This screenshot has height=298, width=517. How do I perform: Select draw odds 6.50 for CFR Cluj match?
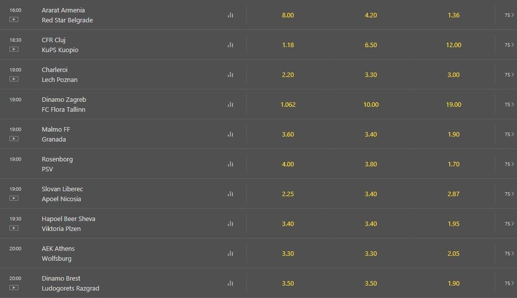pyautogui.click(x=371, y=45)
